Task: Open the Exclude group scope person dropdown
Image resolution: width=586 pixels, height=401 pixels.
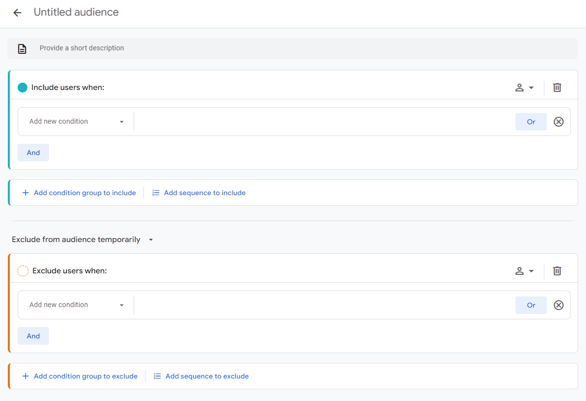Action: point(524,271)
